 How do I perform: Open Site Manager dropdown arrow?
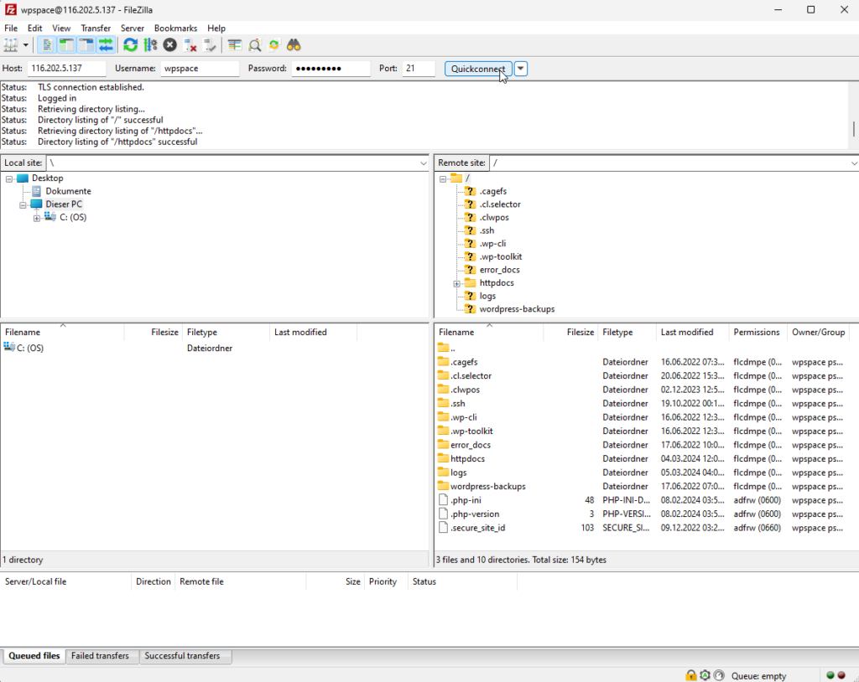pyautogui.click(x=26, y=45)
